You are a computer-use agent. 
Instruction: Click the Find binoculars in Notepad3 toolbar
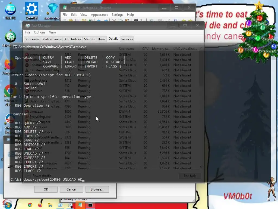[x=136, y=20]
